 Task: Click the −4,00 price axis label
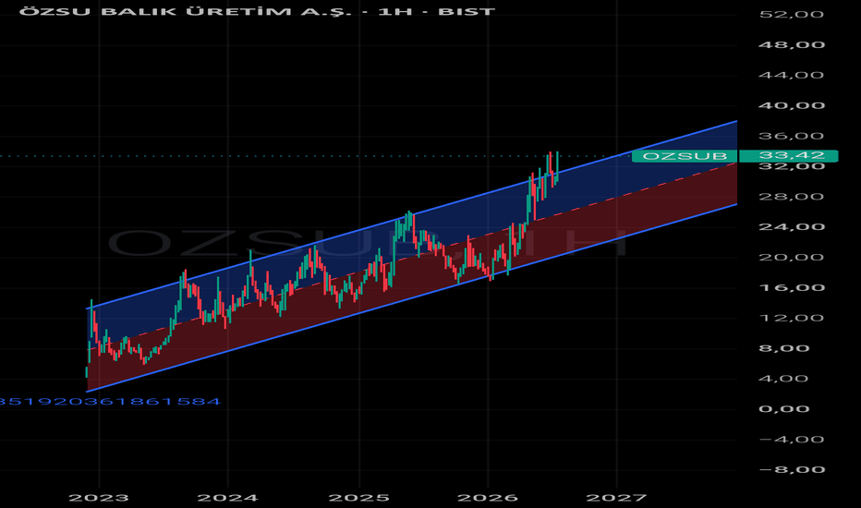tap(792, 440)
